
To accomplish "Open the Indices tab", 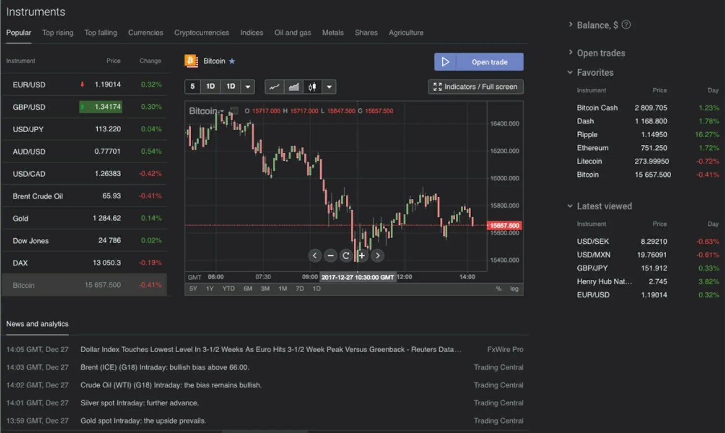I will [251, 33].
